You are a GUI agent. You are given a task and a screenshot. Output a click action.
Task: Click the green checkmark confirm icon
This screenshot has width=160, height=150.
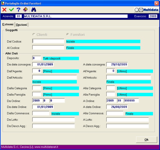coord(11,10)
